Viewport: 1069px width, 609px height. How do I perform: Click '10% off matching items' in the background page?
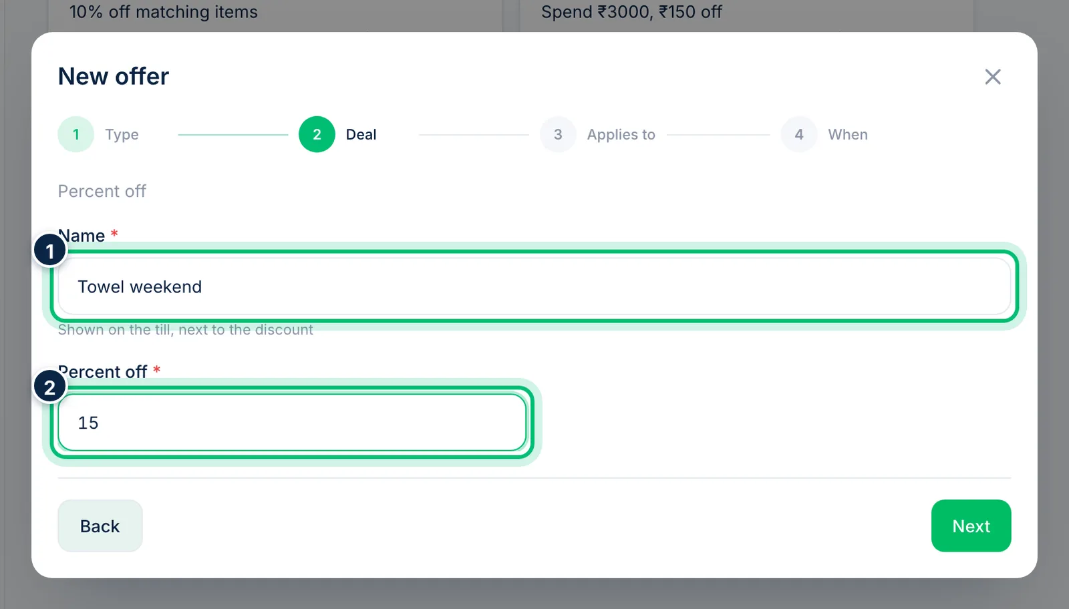point(164,12)
